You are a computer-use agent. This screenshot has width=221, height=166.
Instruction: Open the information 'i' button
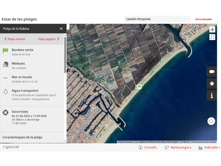[212, 95]
